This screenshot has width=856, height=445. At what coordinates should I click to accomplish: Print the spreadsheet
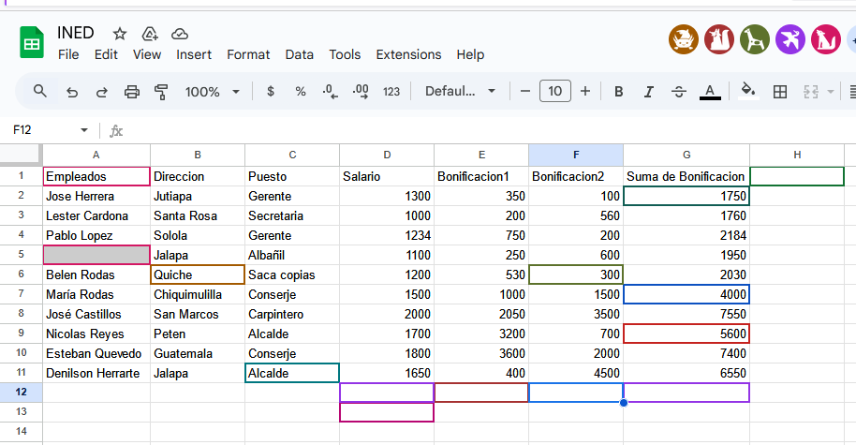131,92
